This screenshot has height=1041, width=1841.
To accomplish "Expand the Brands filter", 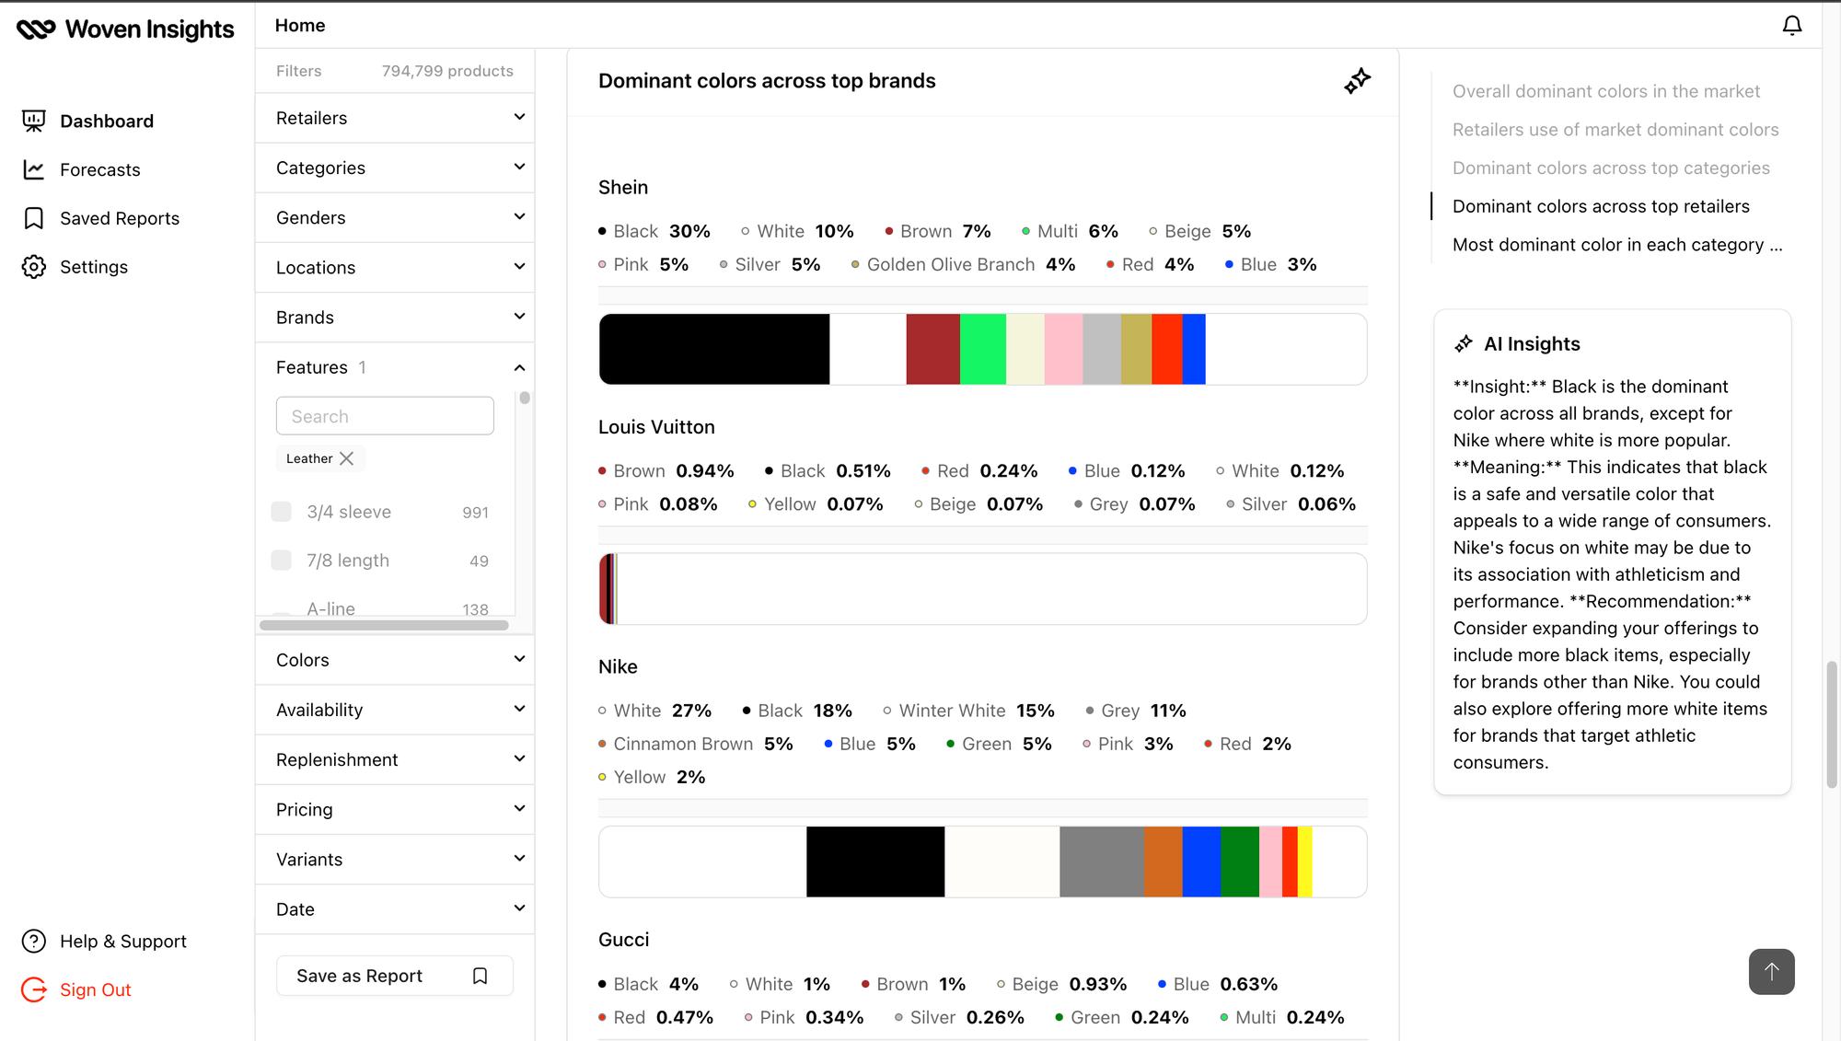I will [x=395, y=317].
